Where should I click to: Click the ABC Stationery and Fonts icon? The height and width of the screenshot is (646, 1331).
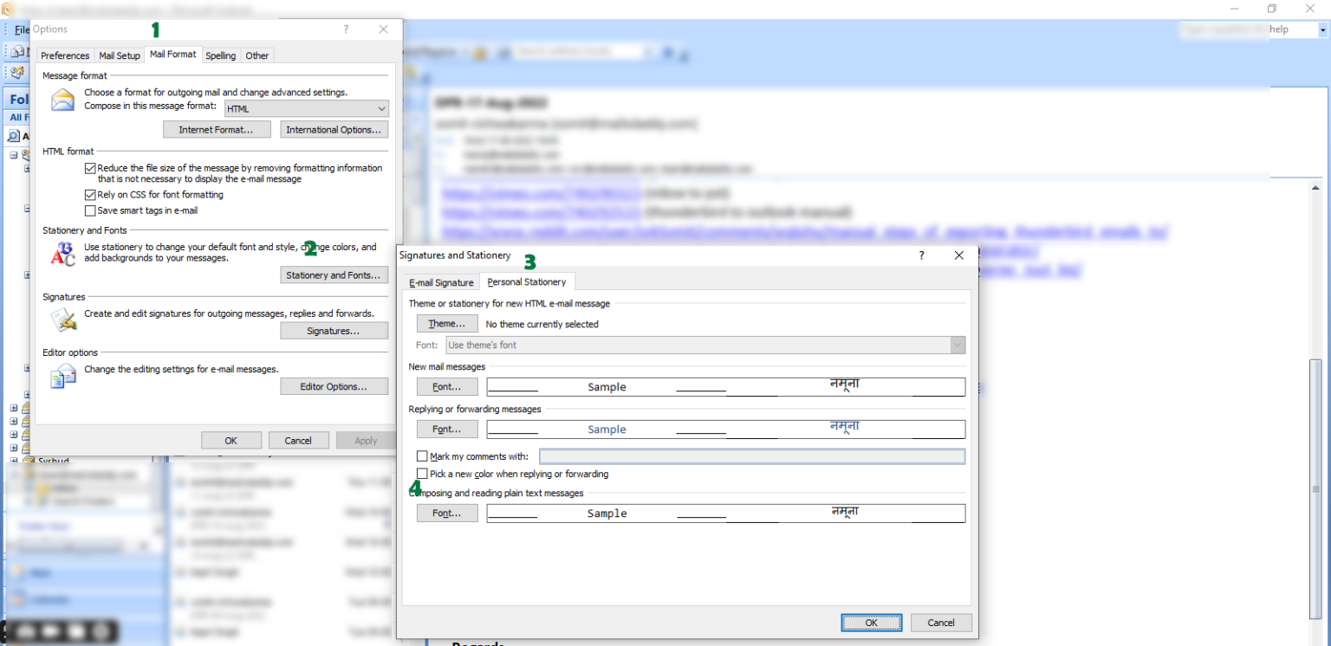click(62, 254)
